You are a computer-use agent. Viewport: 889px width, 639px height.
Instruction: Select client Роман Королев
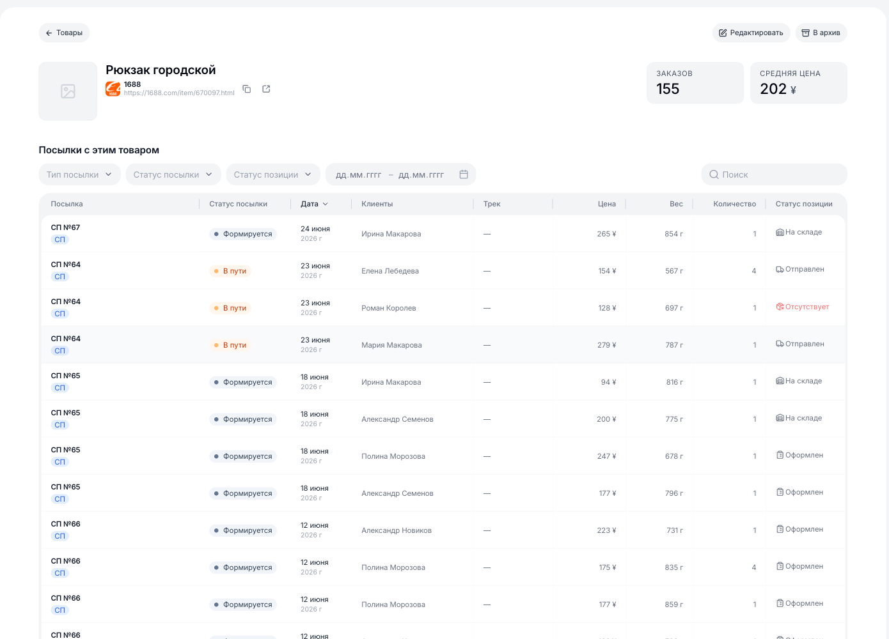[388, 308]
